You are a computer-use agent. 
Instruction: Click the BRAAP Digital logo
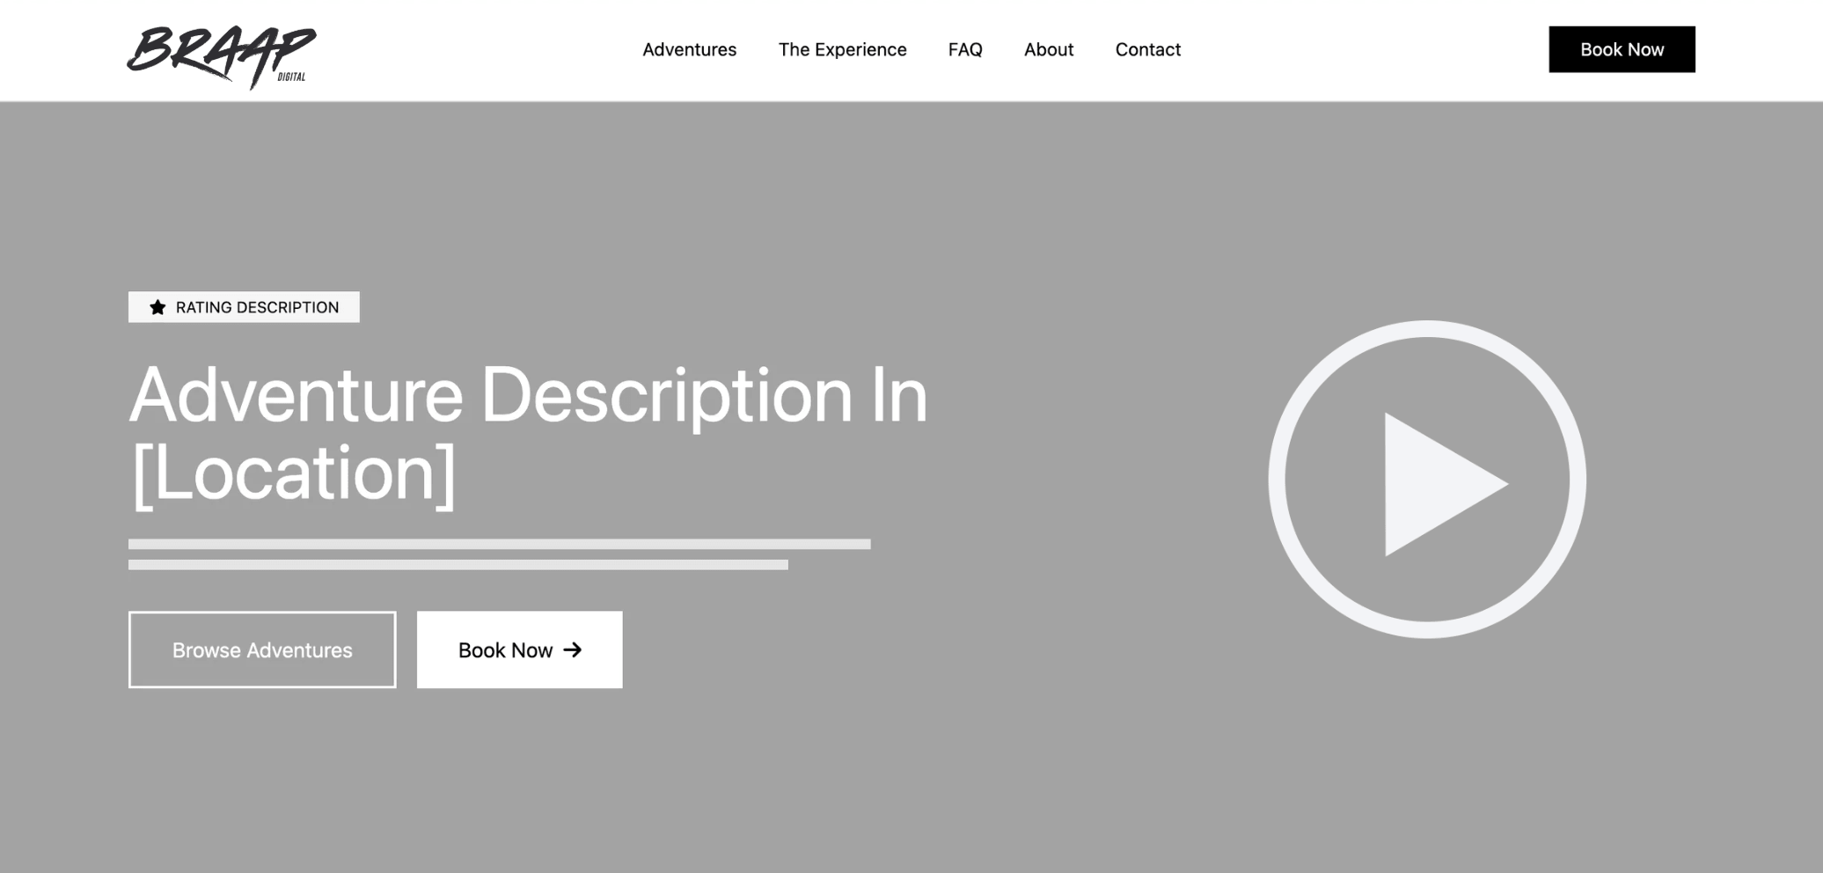pyautogui.click(x=222, y=56)
